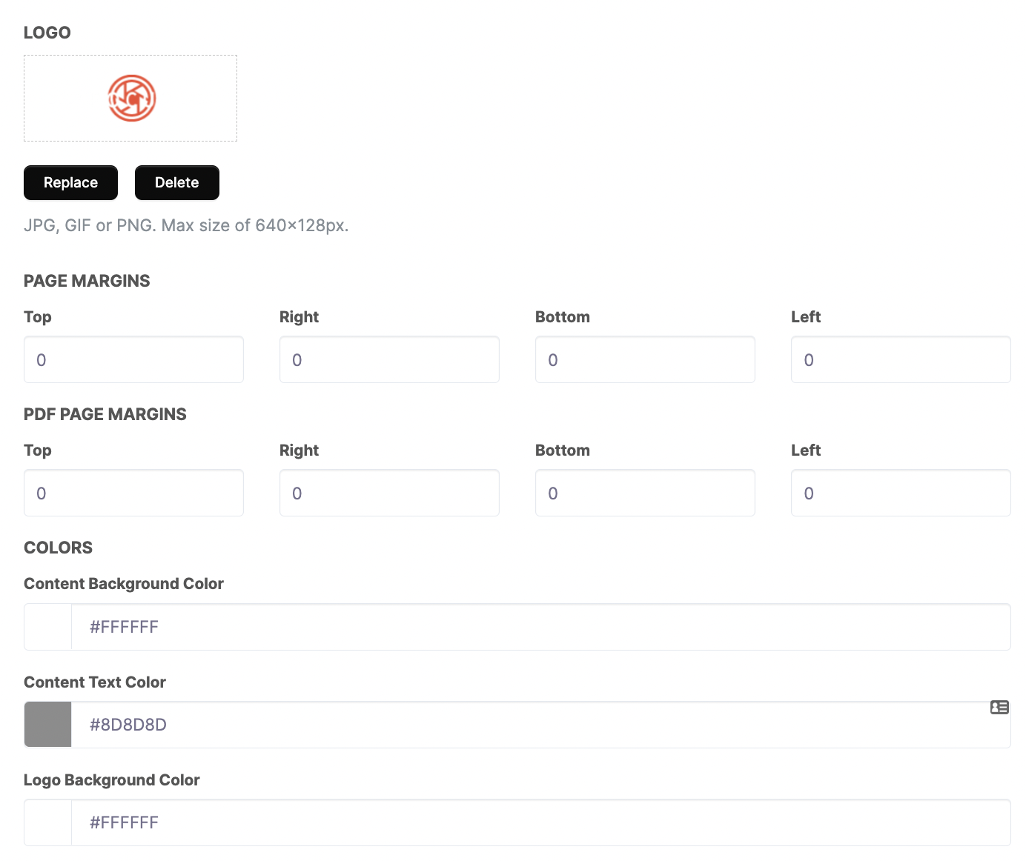This screenshot has width=1026, height=861.
Task: Focus the Page Margins Top field
Action: 133,359
